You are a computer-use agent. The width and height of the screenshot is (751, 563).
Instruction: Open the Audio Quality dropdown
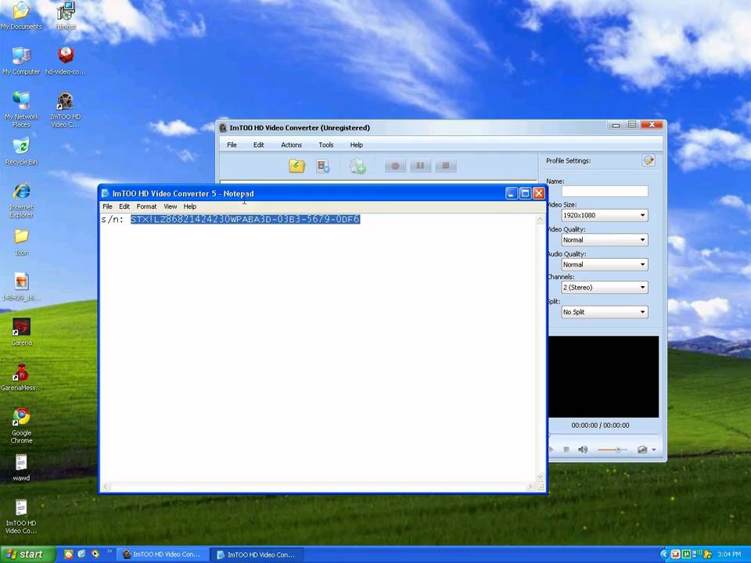[x=605, y=264]
